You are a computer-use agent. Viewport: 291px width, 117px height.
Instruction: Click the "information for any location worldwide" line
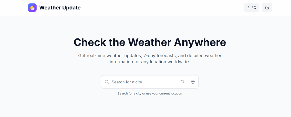point(150,62)
